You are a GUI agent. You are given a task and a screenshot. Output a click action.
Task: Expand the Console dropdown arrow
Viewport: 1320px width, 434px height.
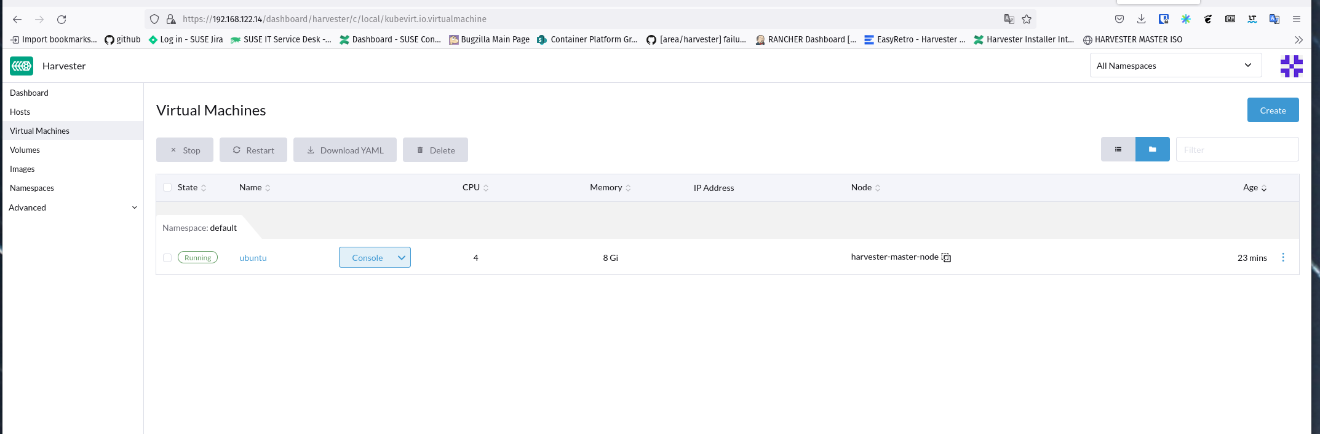[x=402, y=258]
